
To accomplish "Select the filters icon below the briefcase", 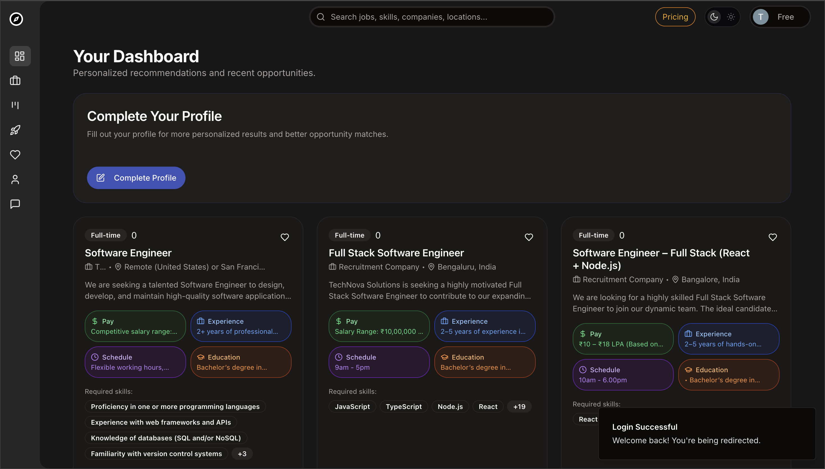I will (x=15, y=105).
